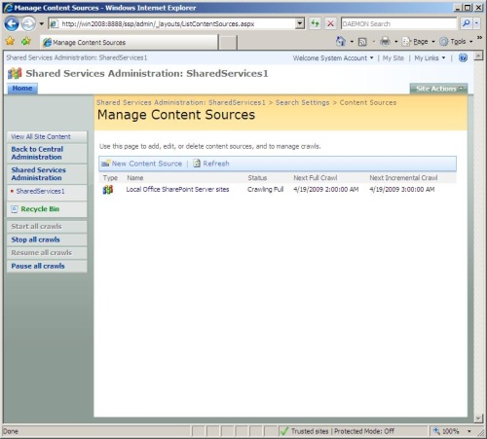The height and width of the screenshot is (439, 487).
Task: Click the DAEMON Search input box
Action: 398,23
